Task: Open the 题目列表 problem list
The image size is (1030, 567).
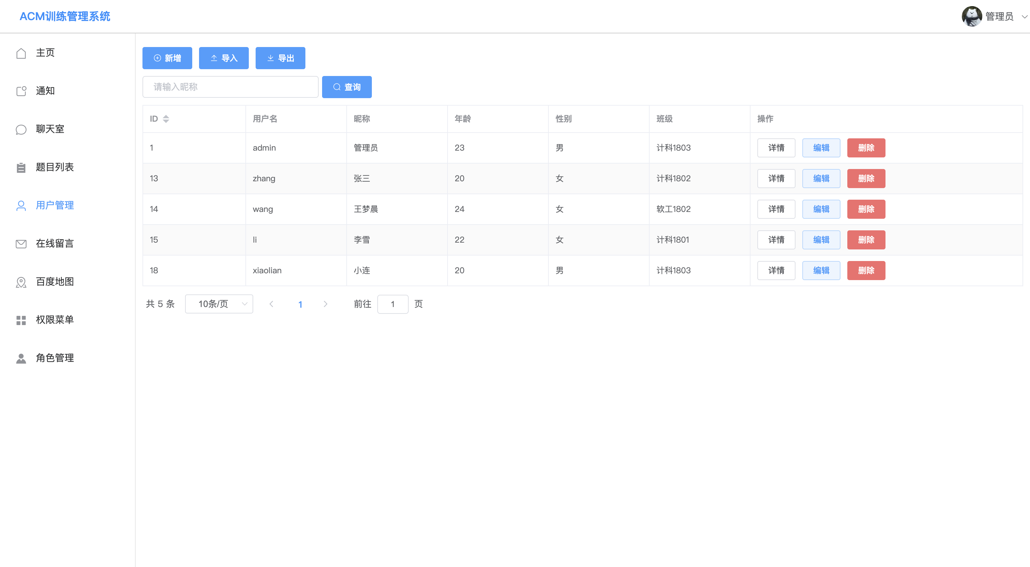Action: (x=55, y=167)
